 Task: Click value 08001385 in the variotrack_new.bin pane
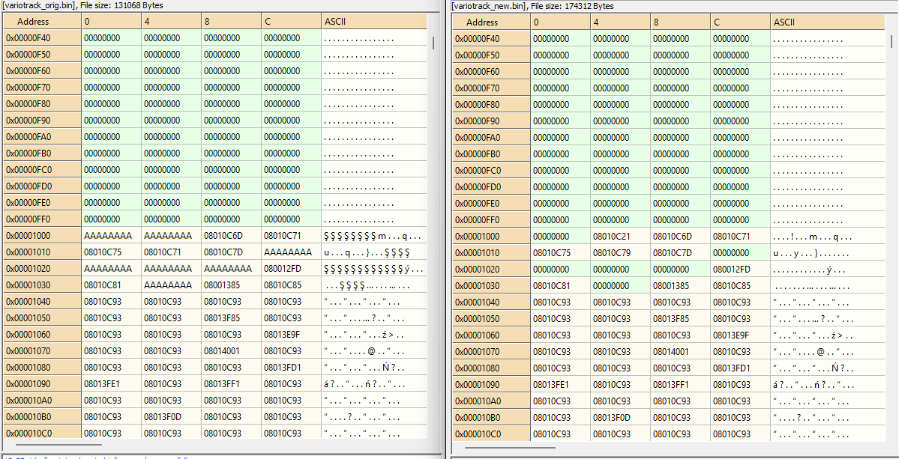(x=671, y=285)
